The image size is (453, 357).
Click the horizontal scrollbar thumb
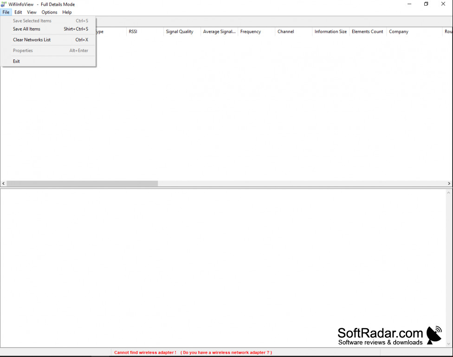(82, 183)
